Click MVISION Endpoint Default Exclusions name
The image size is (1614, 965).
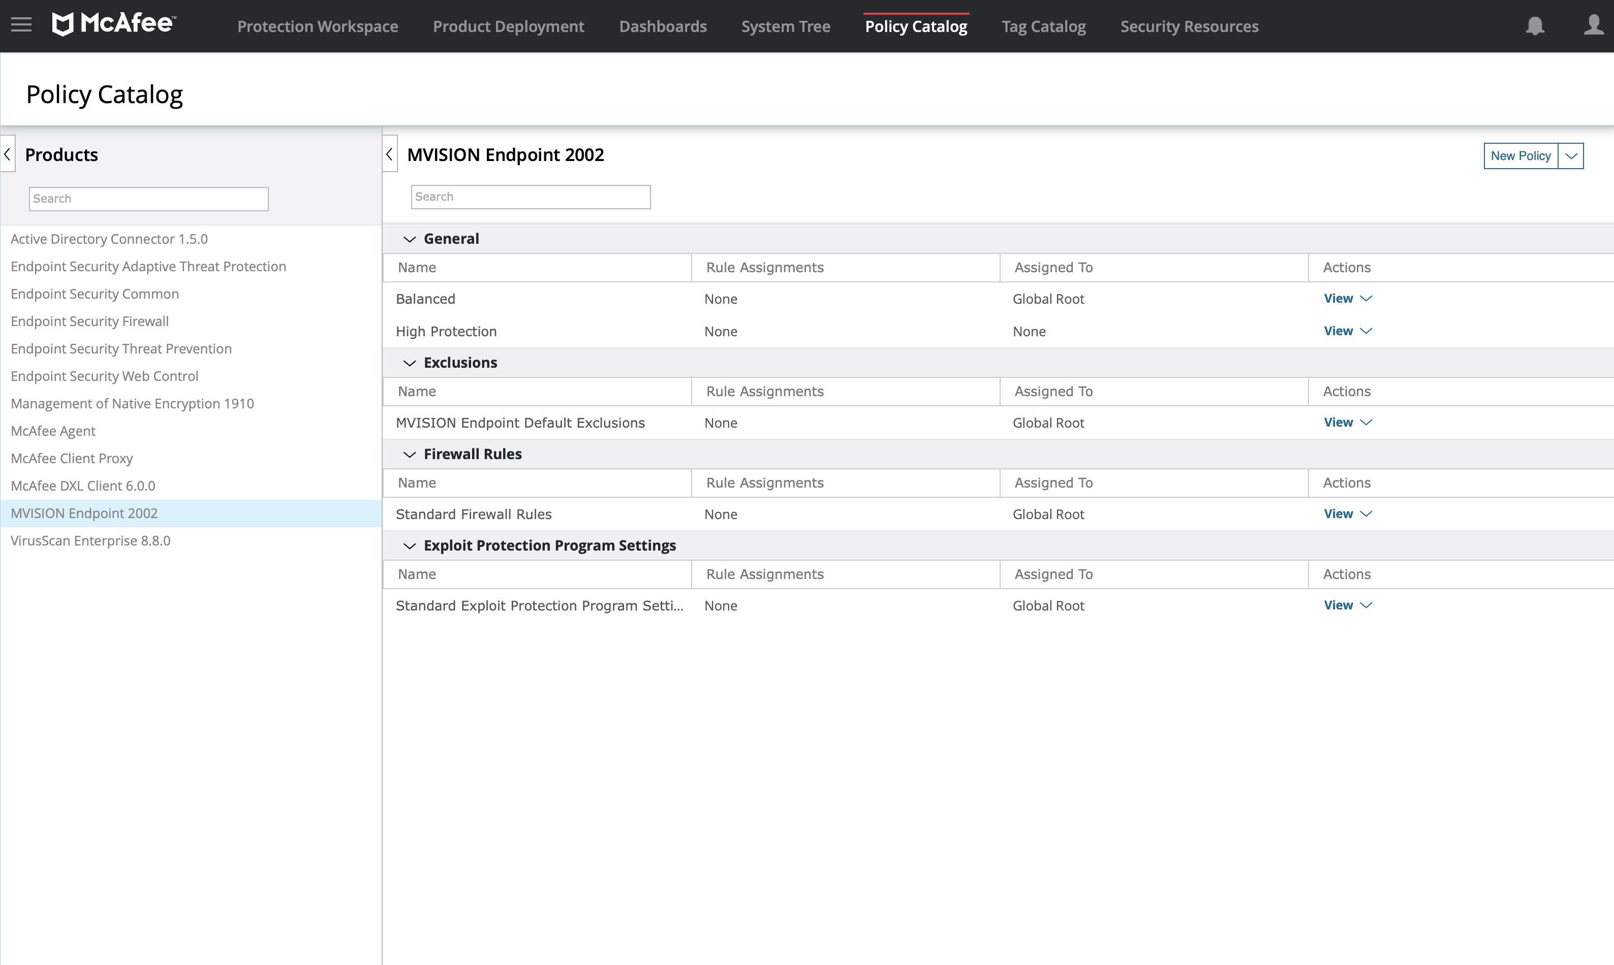coord(520,423)
